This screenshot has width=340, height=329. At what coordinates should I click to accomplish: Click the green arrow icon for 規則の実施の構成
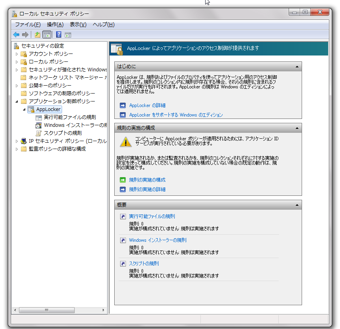pyautogui.click(x=123, y=180)
